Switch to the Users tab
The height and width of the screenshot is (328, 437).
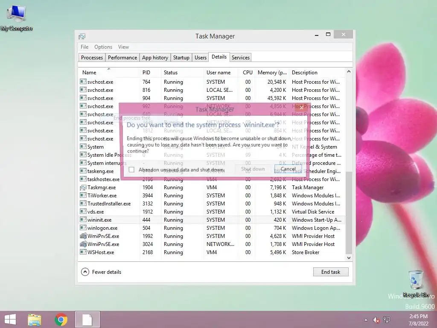pyautogui.click(x=201, y=58)
